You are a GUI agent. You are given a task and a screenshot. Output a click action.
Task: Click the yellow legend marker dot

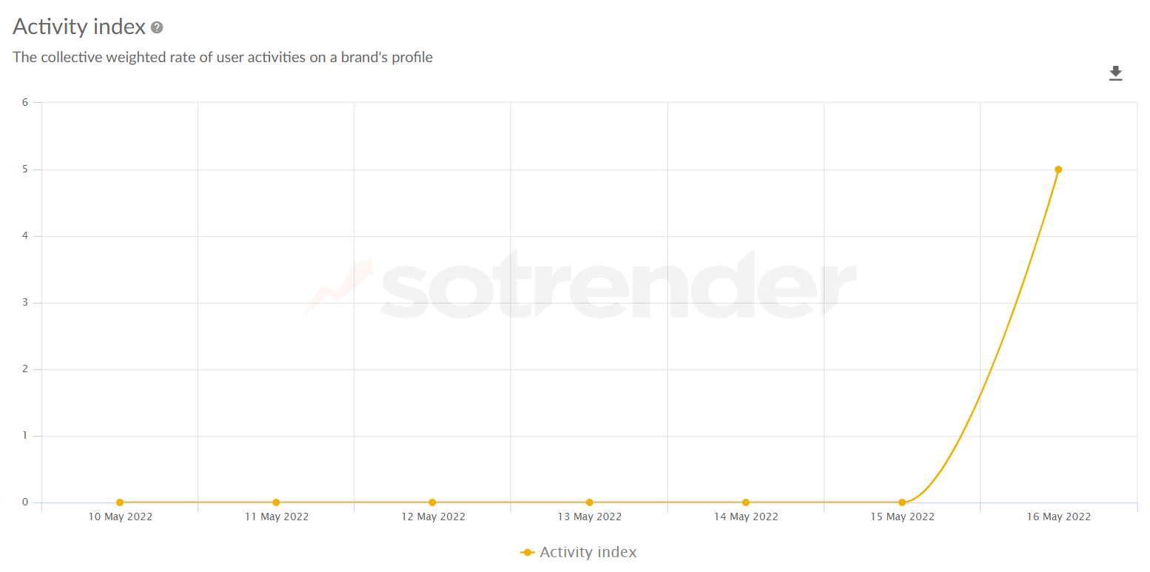[528, 553]
